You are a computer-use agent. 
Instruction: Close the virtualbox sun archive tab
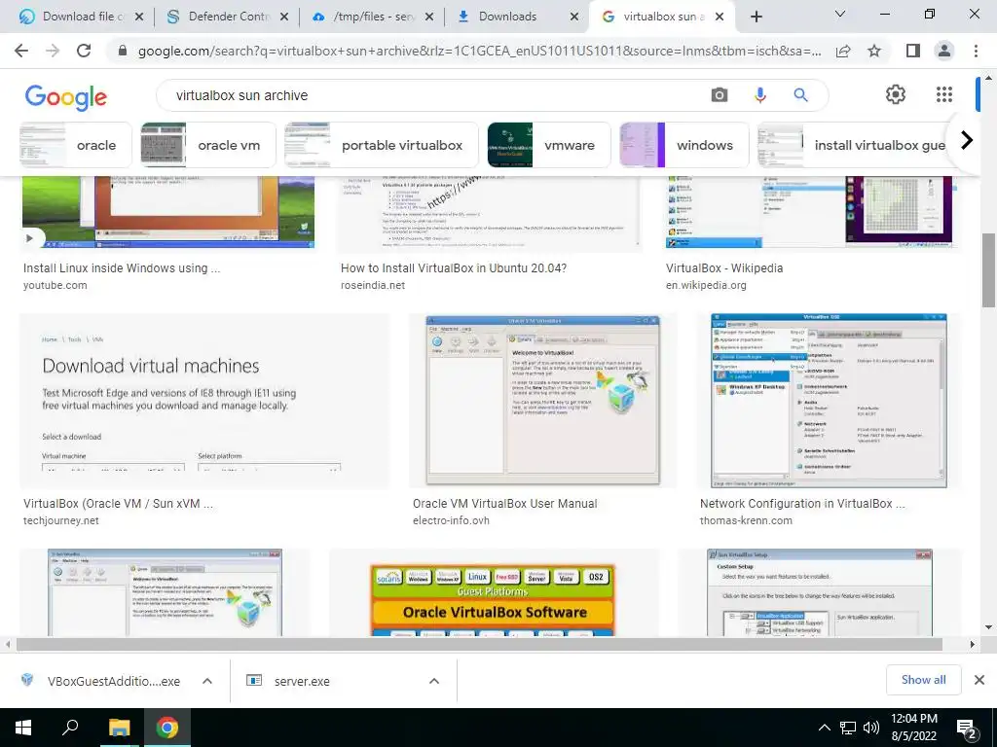(720, 17)
